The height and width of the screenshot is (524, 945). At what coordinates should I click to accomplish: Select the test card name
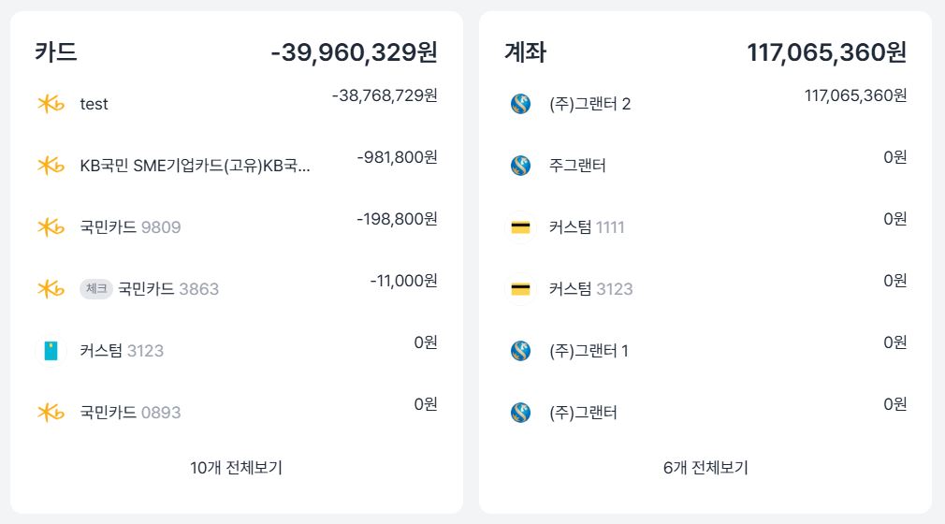[94, 104]
